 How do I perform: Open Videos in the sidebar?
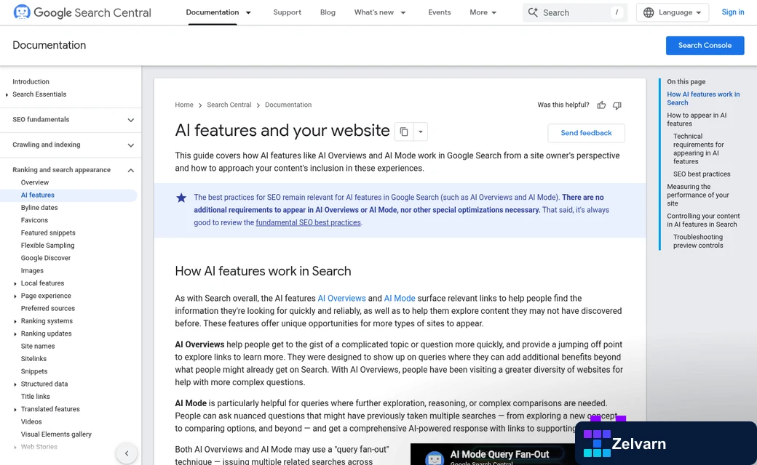31,421
